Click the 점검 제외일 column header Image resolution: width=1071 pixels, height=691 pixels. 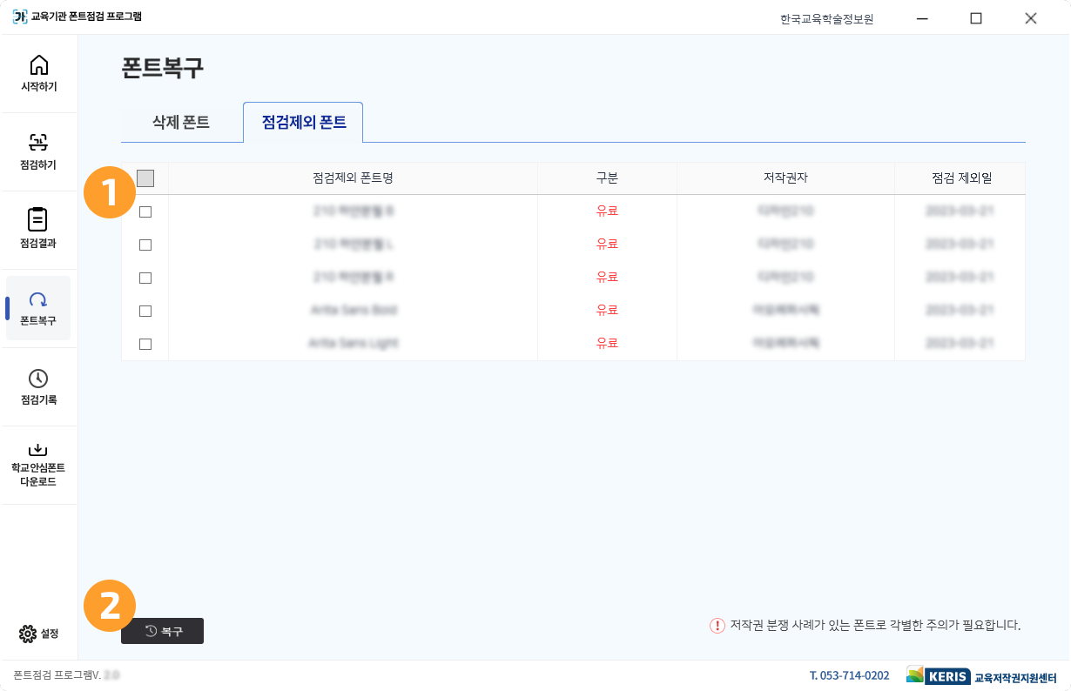960,178
